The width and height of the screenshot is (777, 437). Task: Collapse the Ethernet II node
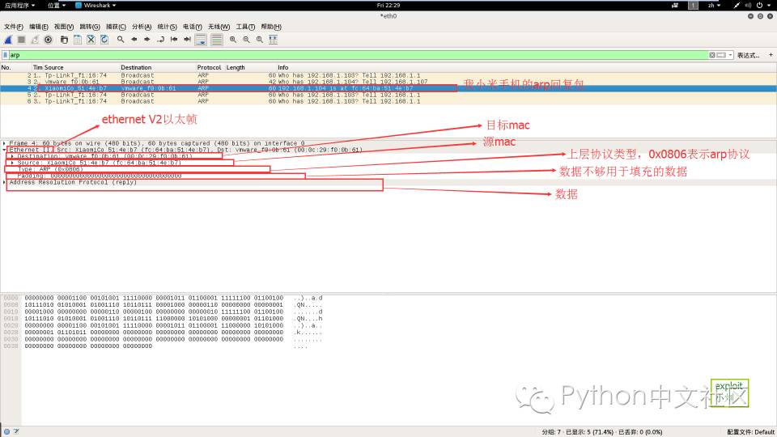[x=5, y=150]
